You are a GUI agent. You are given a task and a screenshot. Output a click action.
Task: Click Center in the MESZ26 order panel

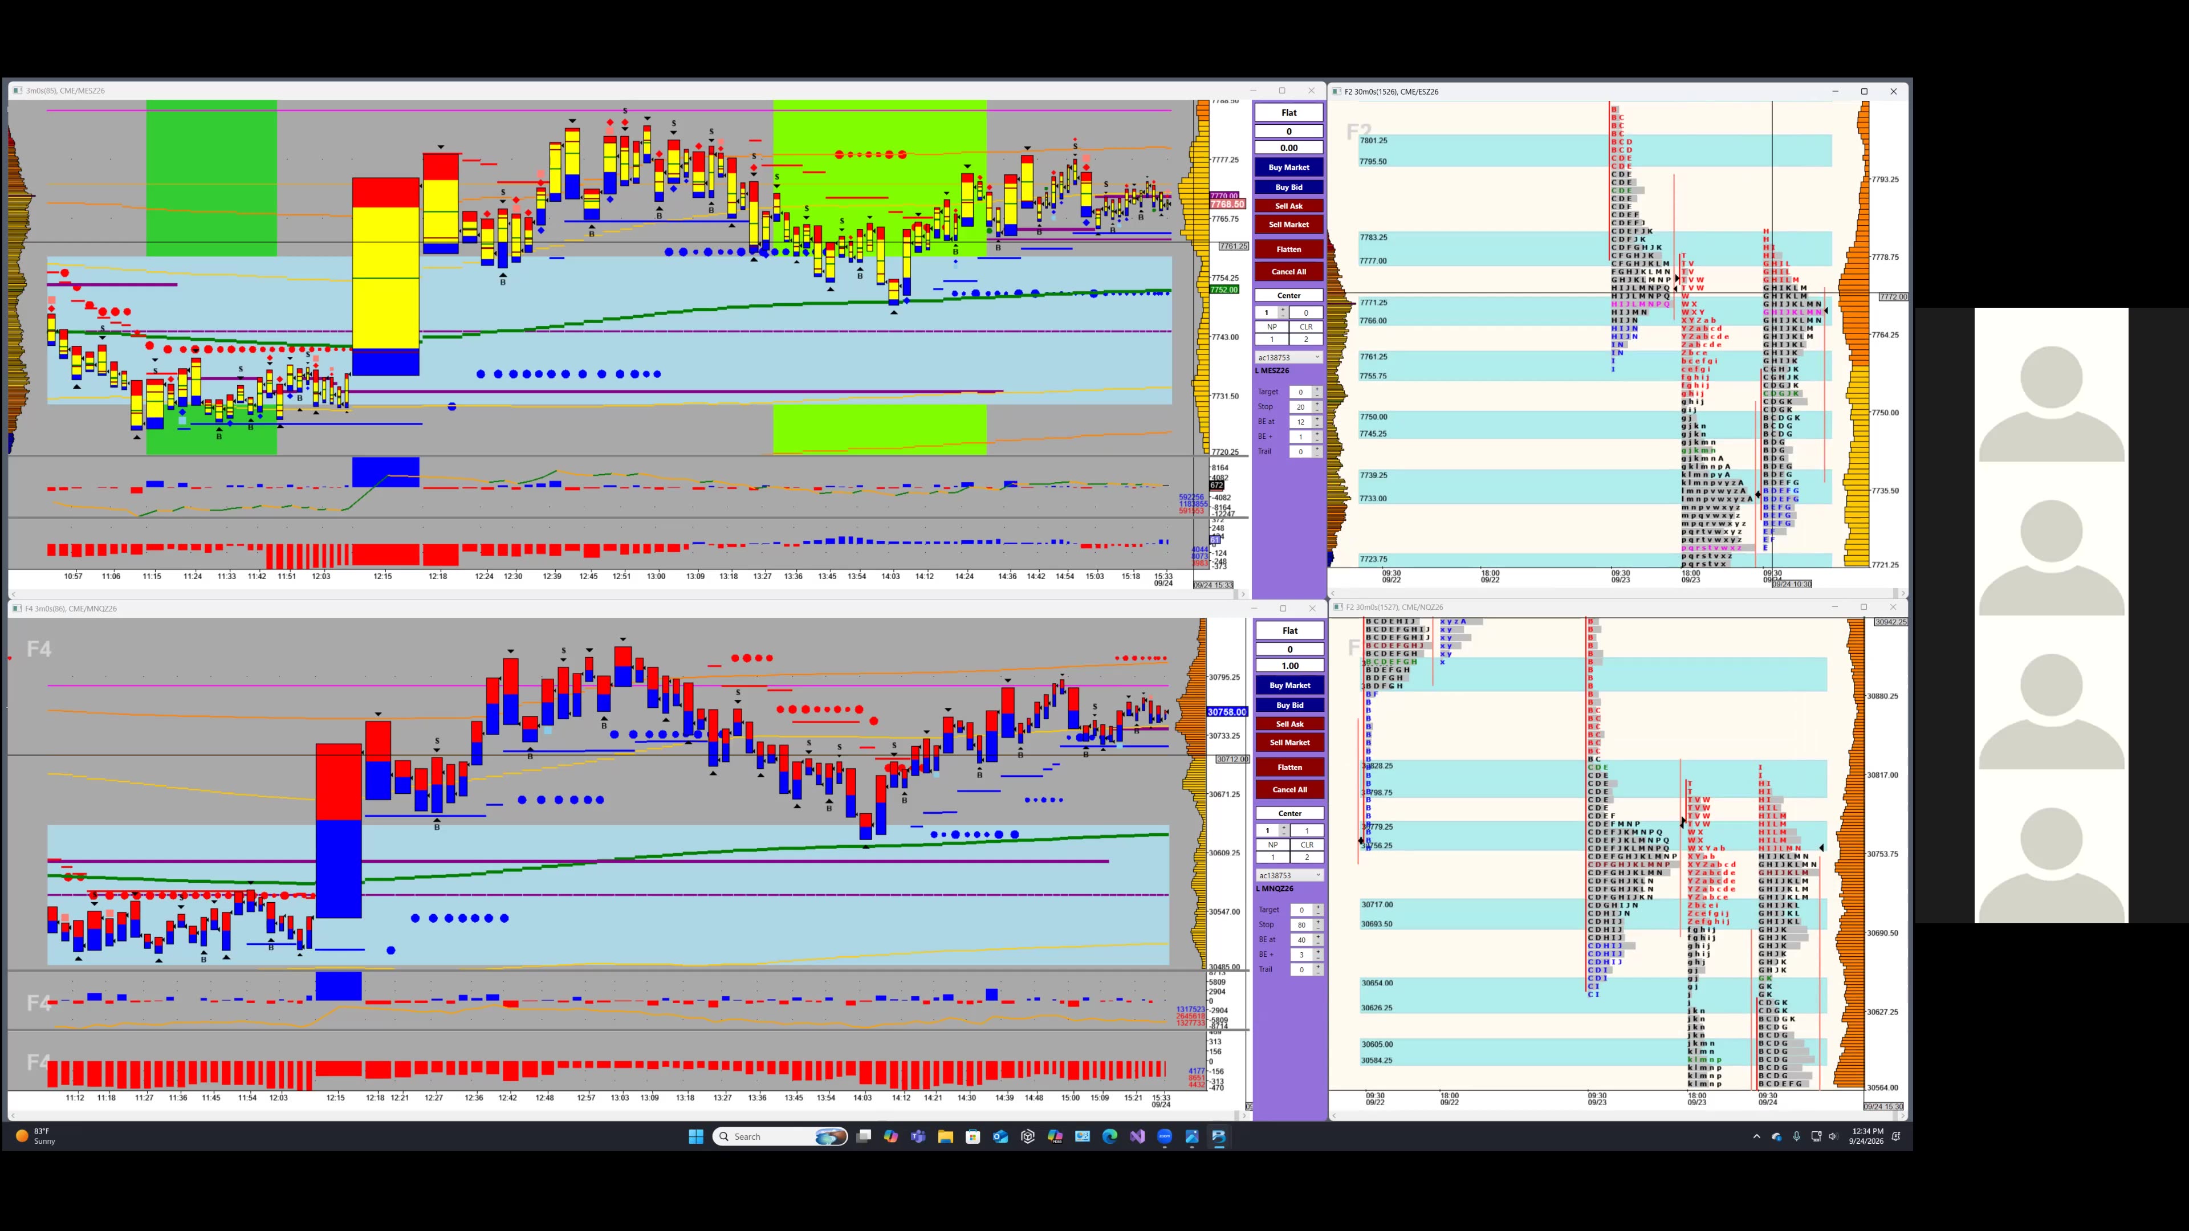(x=1289, y=296)
